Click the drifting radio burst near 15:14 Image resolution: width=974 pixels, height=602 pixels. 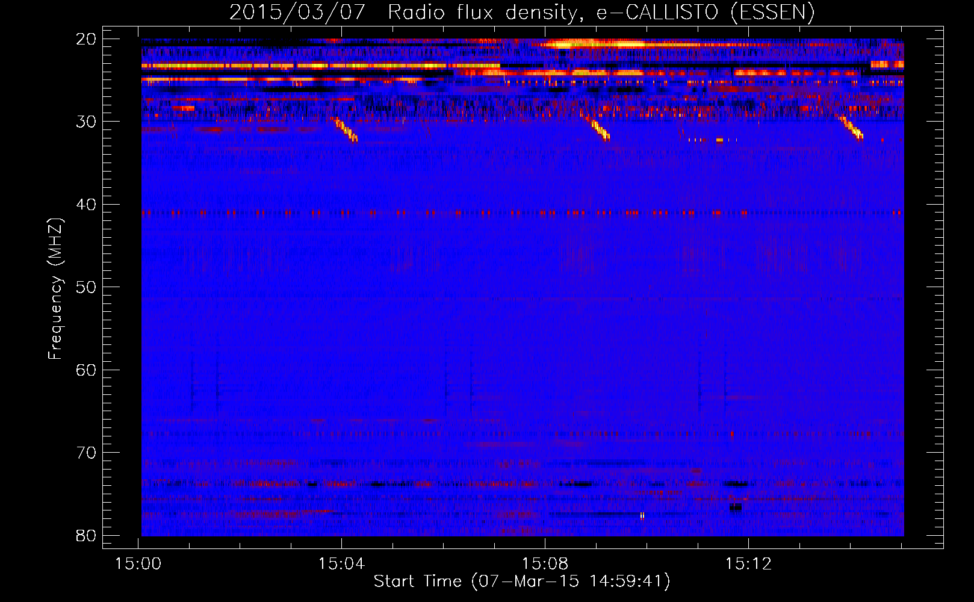[852, 128]
